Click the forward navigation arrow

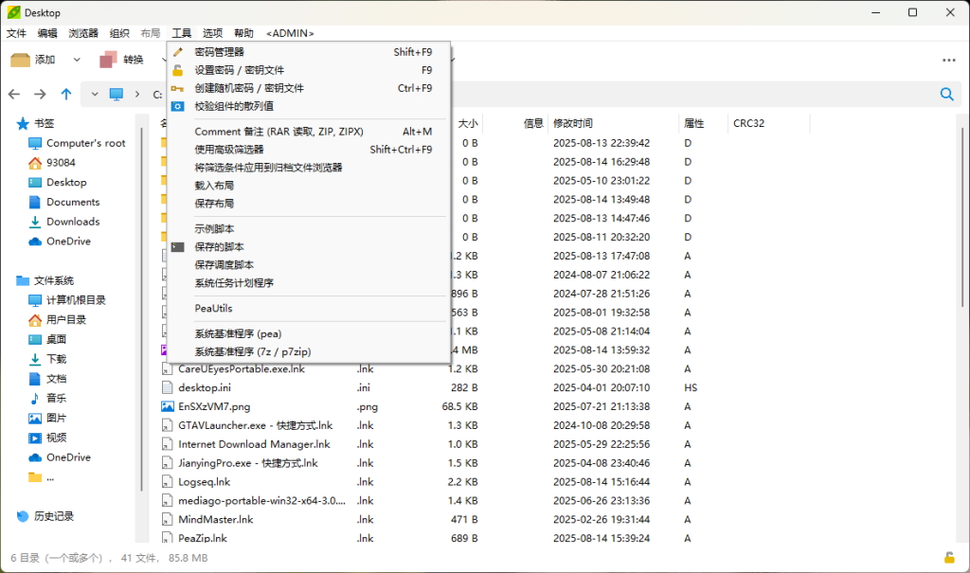[41, 94]
